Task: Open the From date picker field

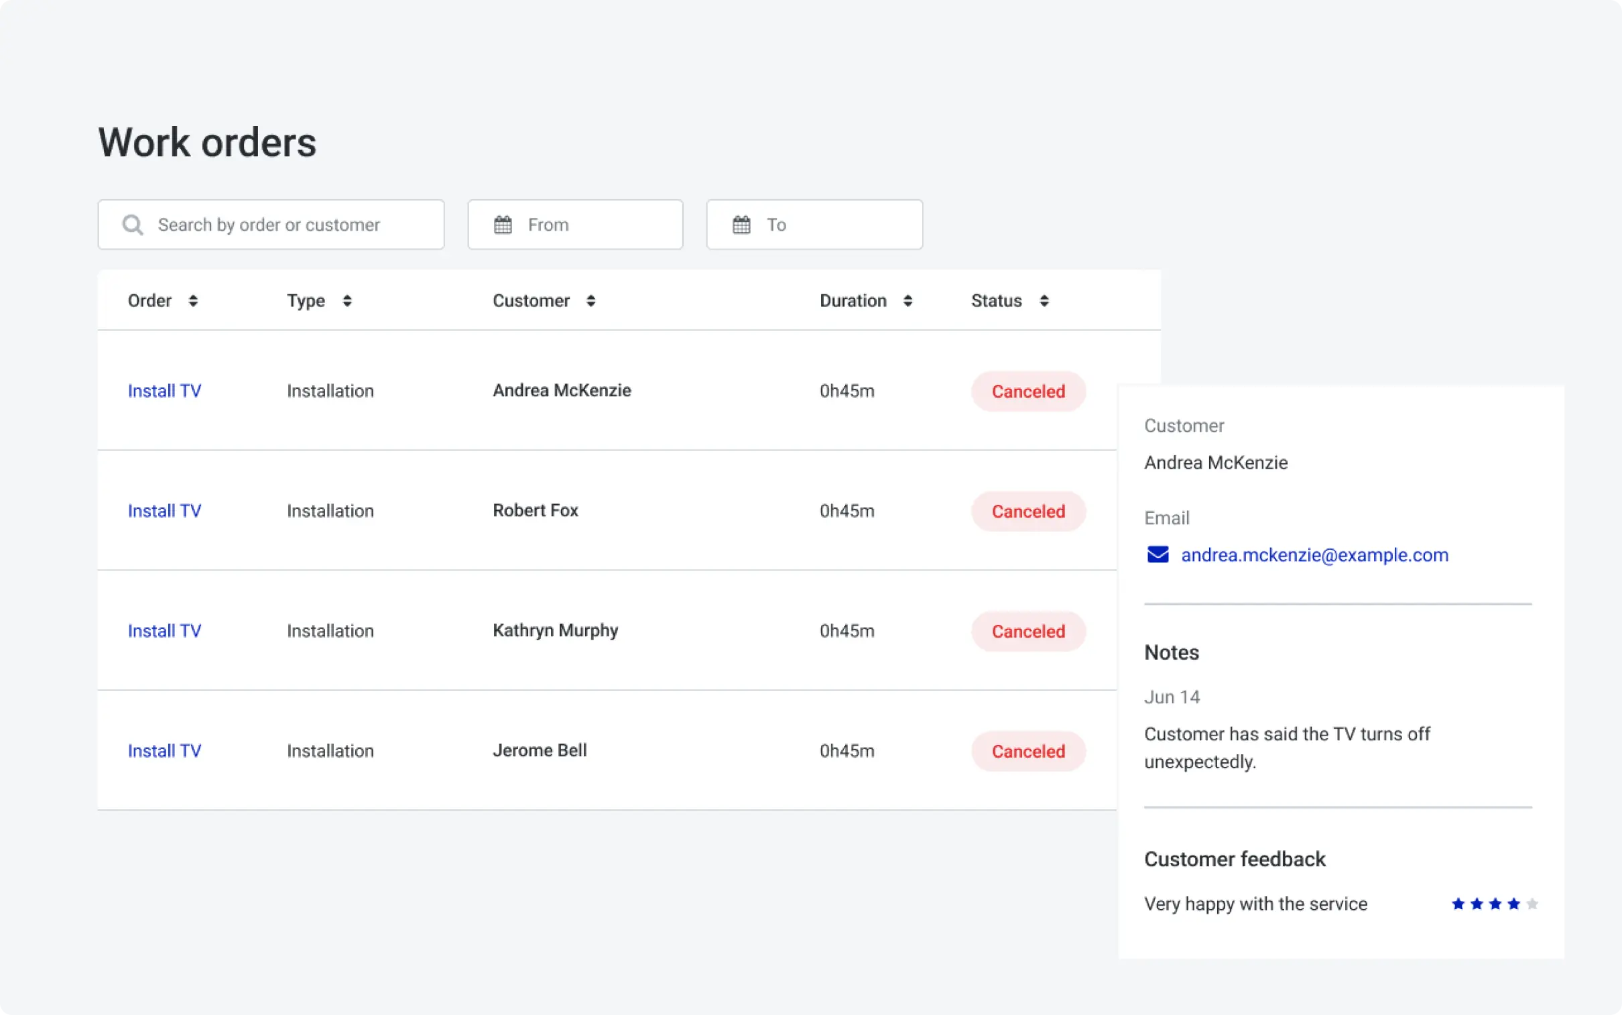Action: [590, 225]
